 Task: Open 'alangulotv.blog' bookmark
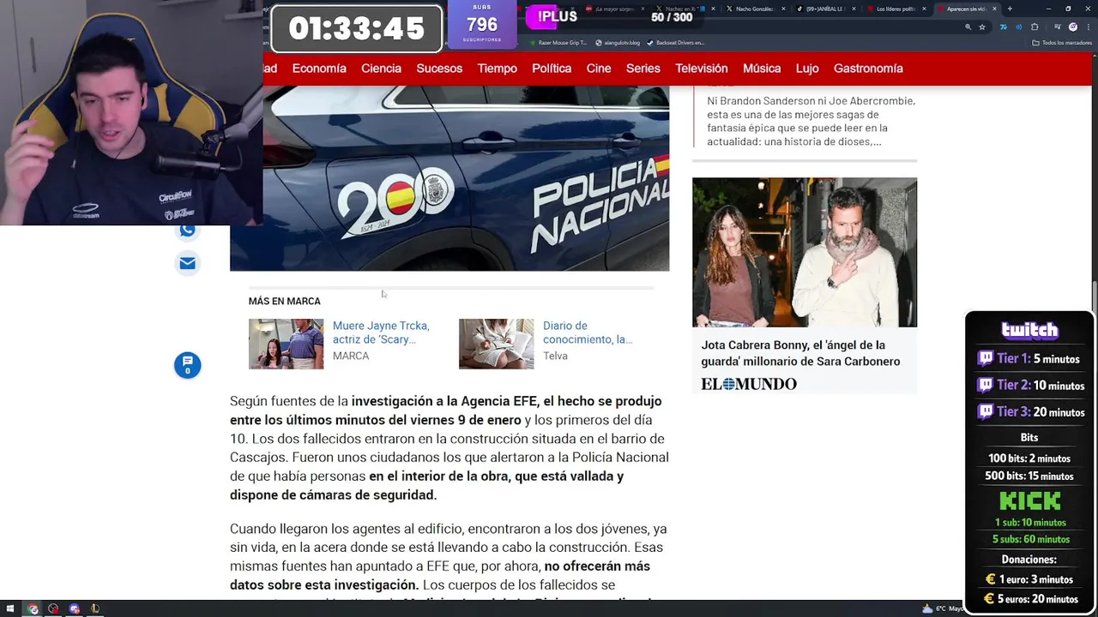pos(618,42)
